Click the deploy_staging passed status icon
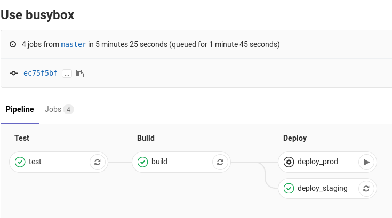This screenshot has width=392, height=218. coord(289,188)
